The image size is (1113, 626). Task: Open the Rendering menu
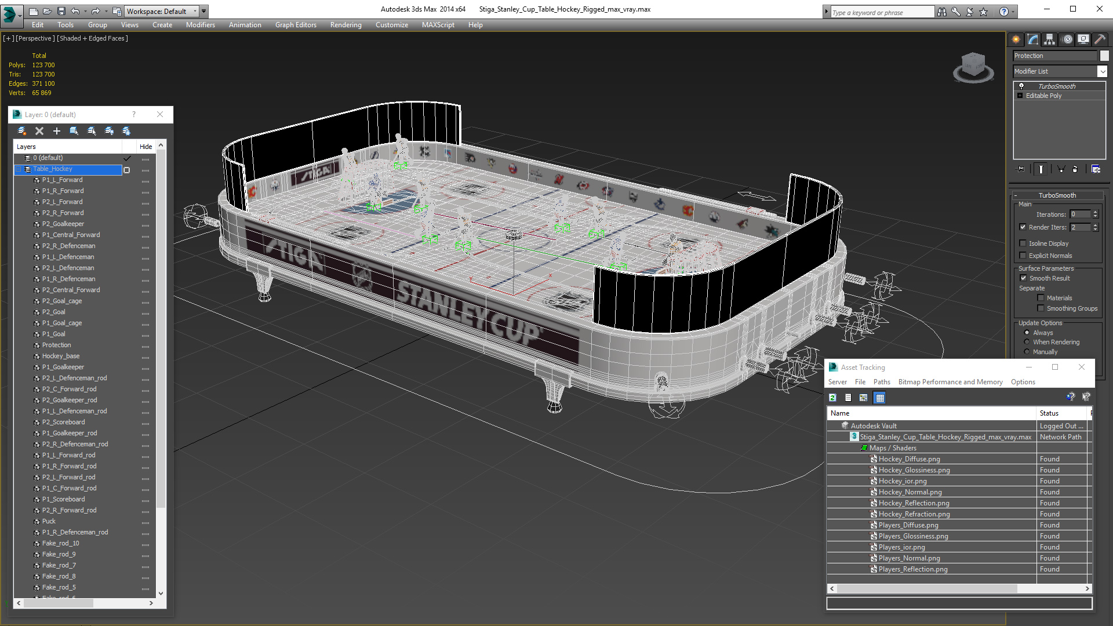[346, 25]
